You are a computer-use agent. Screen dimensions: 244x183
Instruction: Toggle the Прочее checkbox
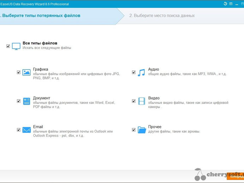point(134,130)
